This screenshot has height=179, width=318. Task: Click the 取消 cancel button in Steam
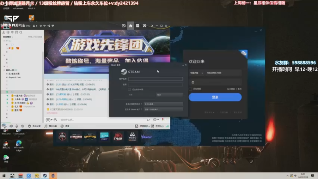click(169, 95)
